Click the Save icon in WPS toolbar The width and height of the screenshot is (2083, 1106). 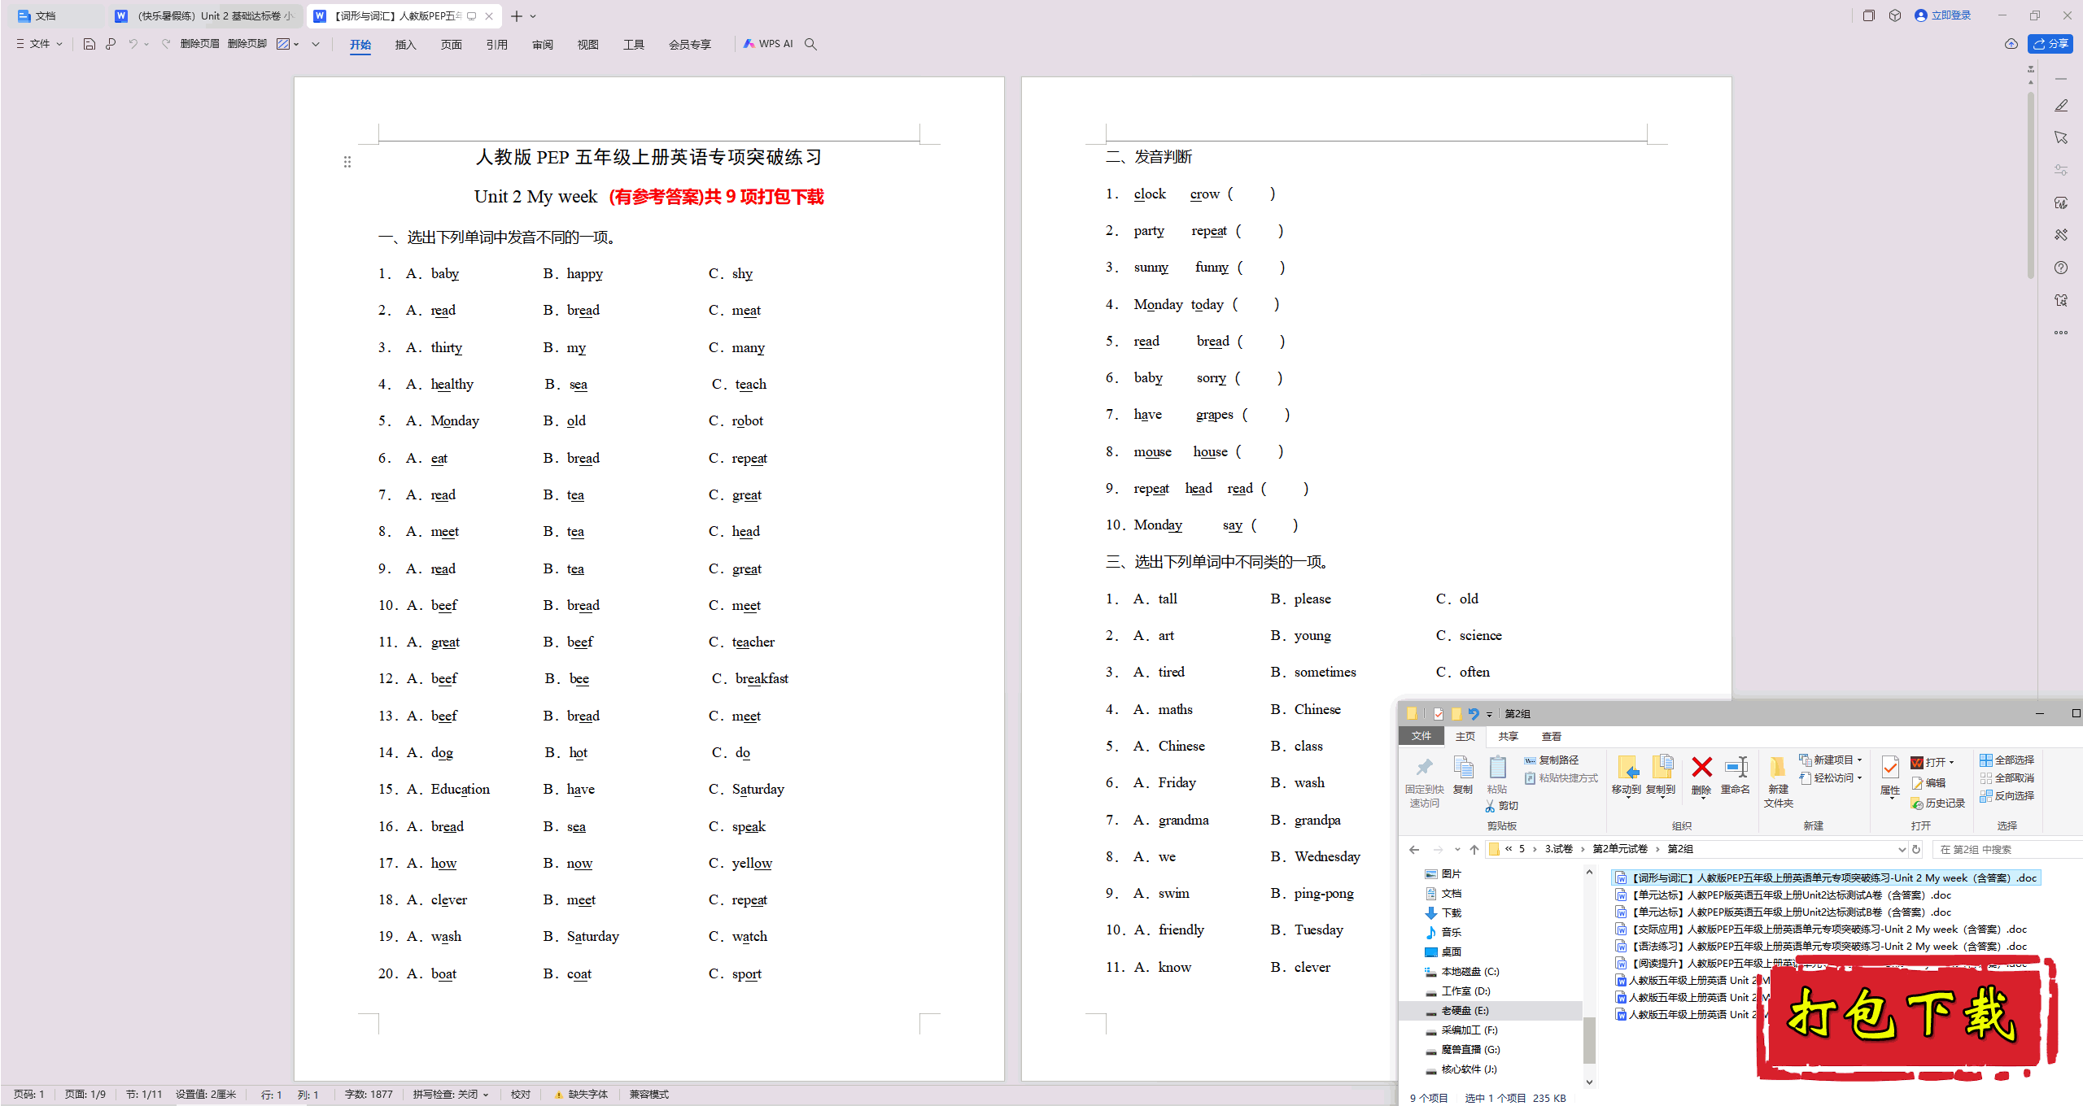tap(90, 44)
